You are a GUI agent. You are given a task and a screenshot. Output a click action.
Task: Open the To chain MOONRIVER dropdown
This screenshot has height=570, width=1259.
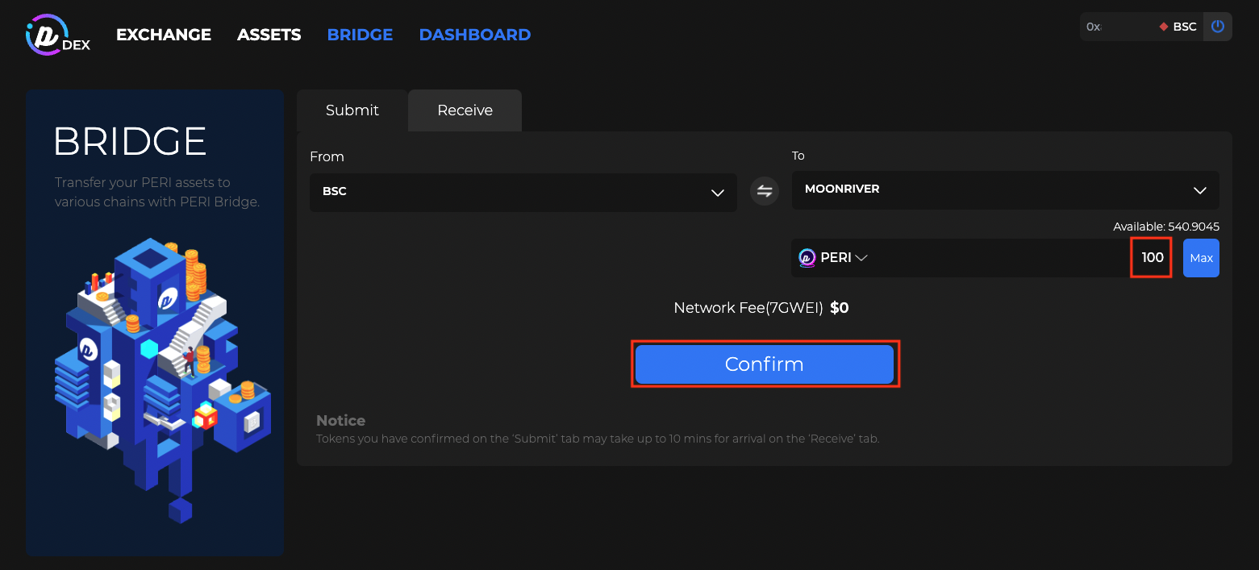[1006, 190]
